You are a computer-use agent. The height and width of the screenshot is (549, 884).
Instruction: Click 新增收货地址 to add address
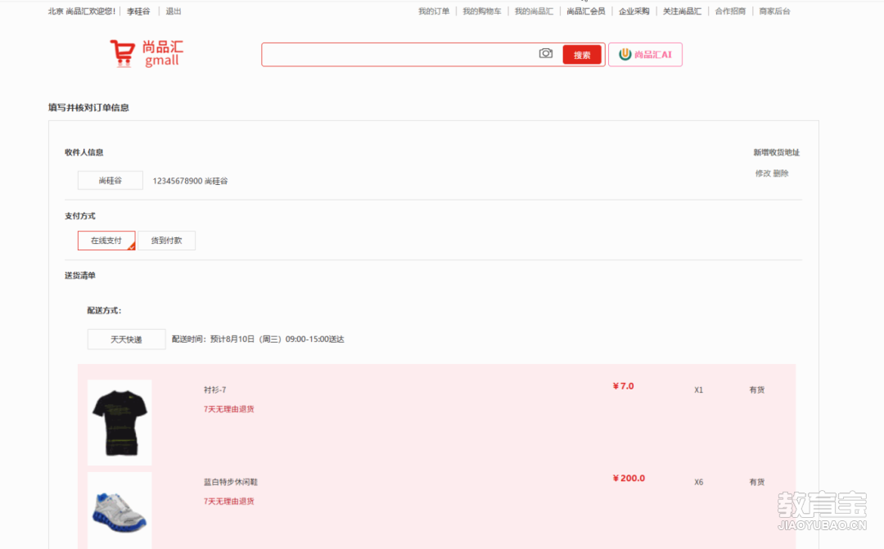[776, 153]
